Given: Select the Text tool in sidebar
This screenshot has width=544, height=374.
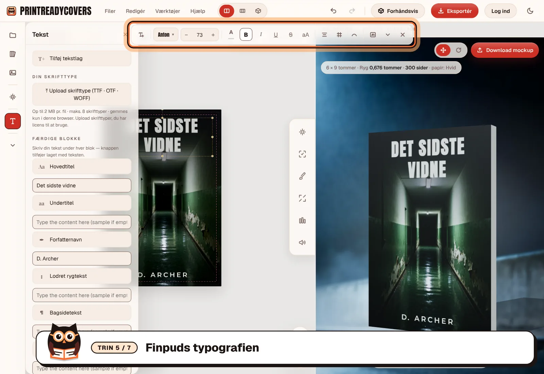Looking at the screenshot, I should pyautogui.click(x=13, y=121).
